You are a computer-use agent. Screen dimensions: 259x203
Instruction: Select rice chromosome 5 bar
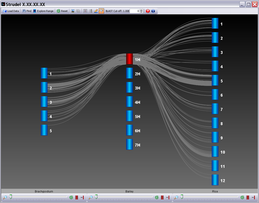tap(215, 80)
